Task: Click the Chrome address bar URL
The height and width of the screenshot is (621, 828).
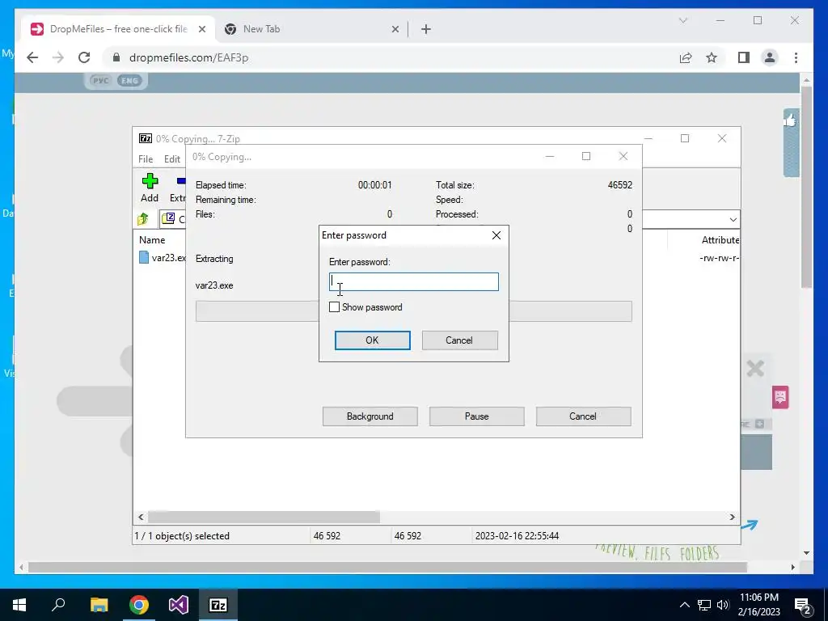Action: coord(189,57)
